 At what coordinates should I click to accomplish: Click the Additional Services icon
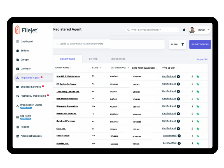coord(18,136)
